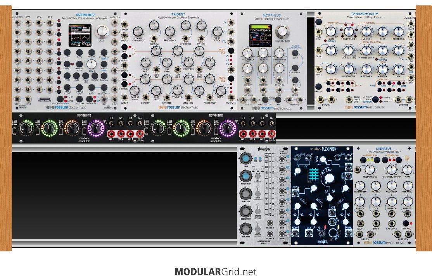Click Trident SYNC IN jack
Image resolution: width=432 pixels, height=280 pixels.
pos(124,24)
